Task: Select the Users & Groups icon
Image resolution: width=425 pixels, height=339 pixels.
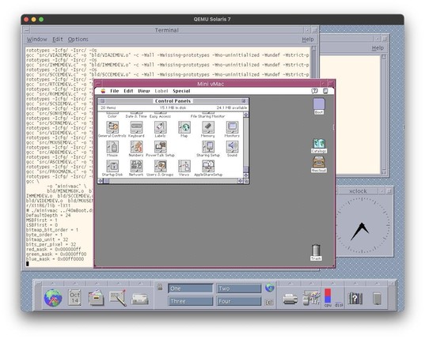Action: point(160,166)
